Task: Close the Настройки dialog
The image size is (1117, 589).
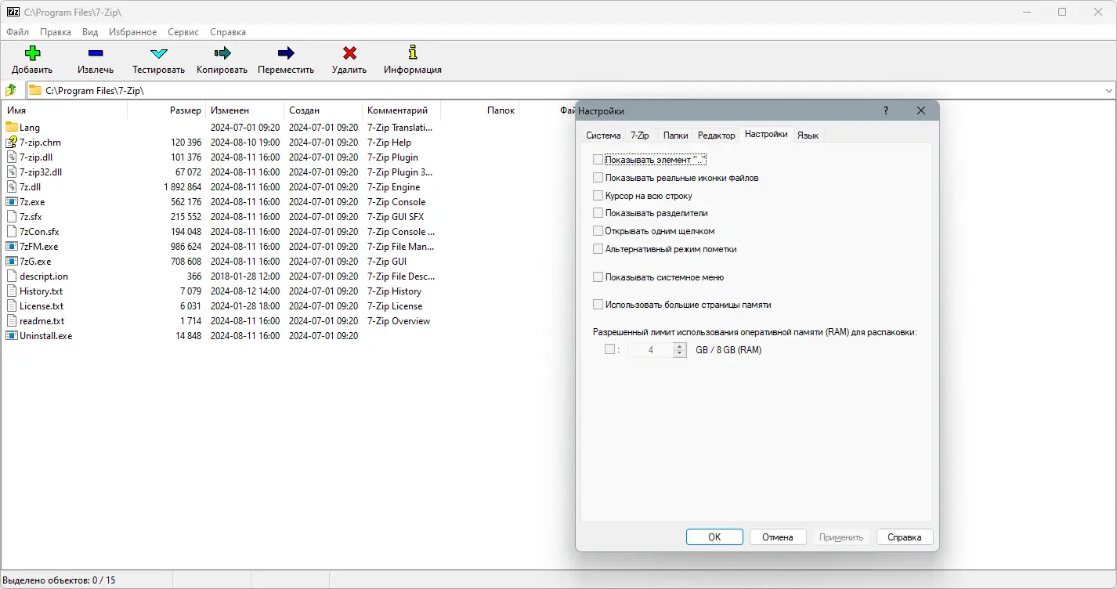Action: 921,111
